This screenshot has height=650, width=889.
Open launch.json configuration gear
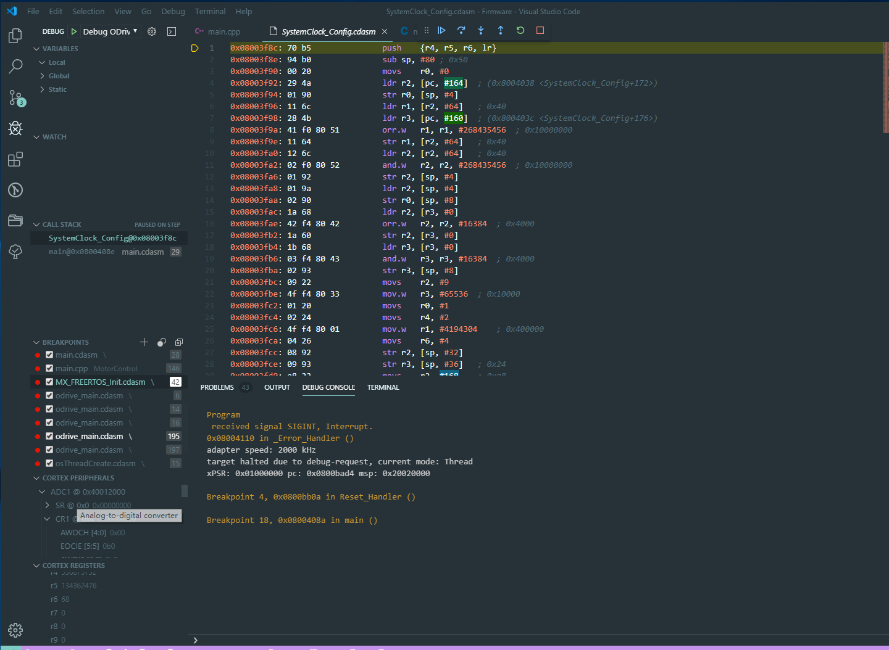point(152,31)
